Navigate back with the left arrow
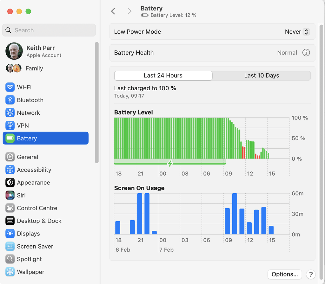The height and width of the screenshot is (284, 325). point(113,11)
